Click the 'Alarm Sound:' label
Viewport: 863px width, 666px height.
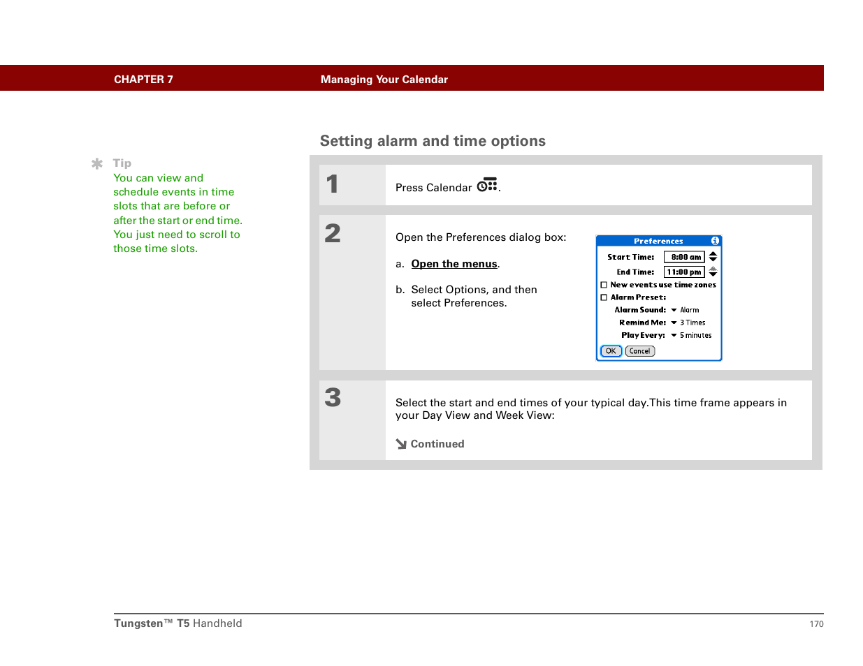point(640,310)
